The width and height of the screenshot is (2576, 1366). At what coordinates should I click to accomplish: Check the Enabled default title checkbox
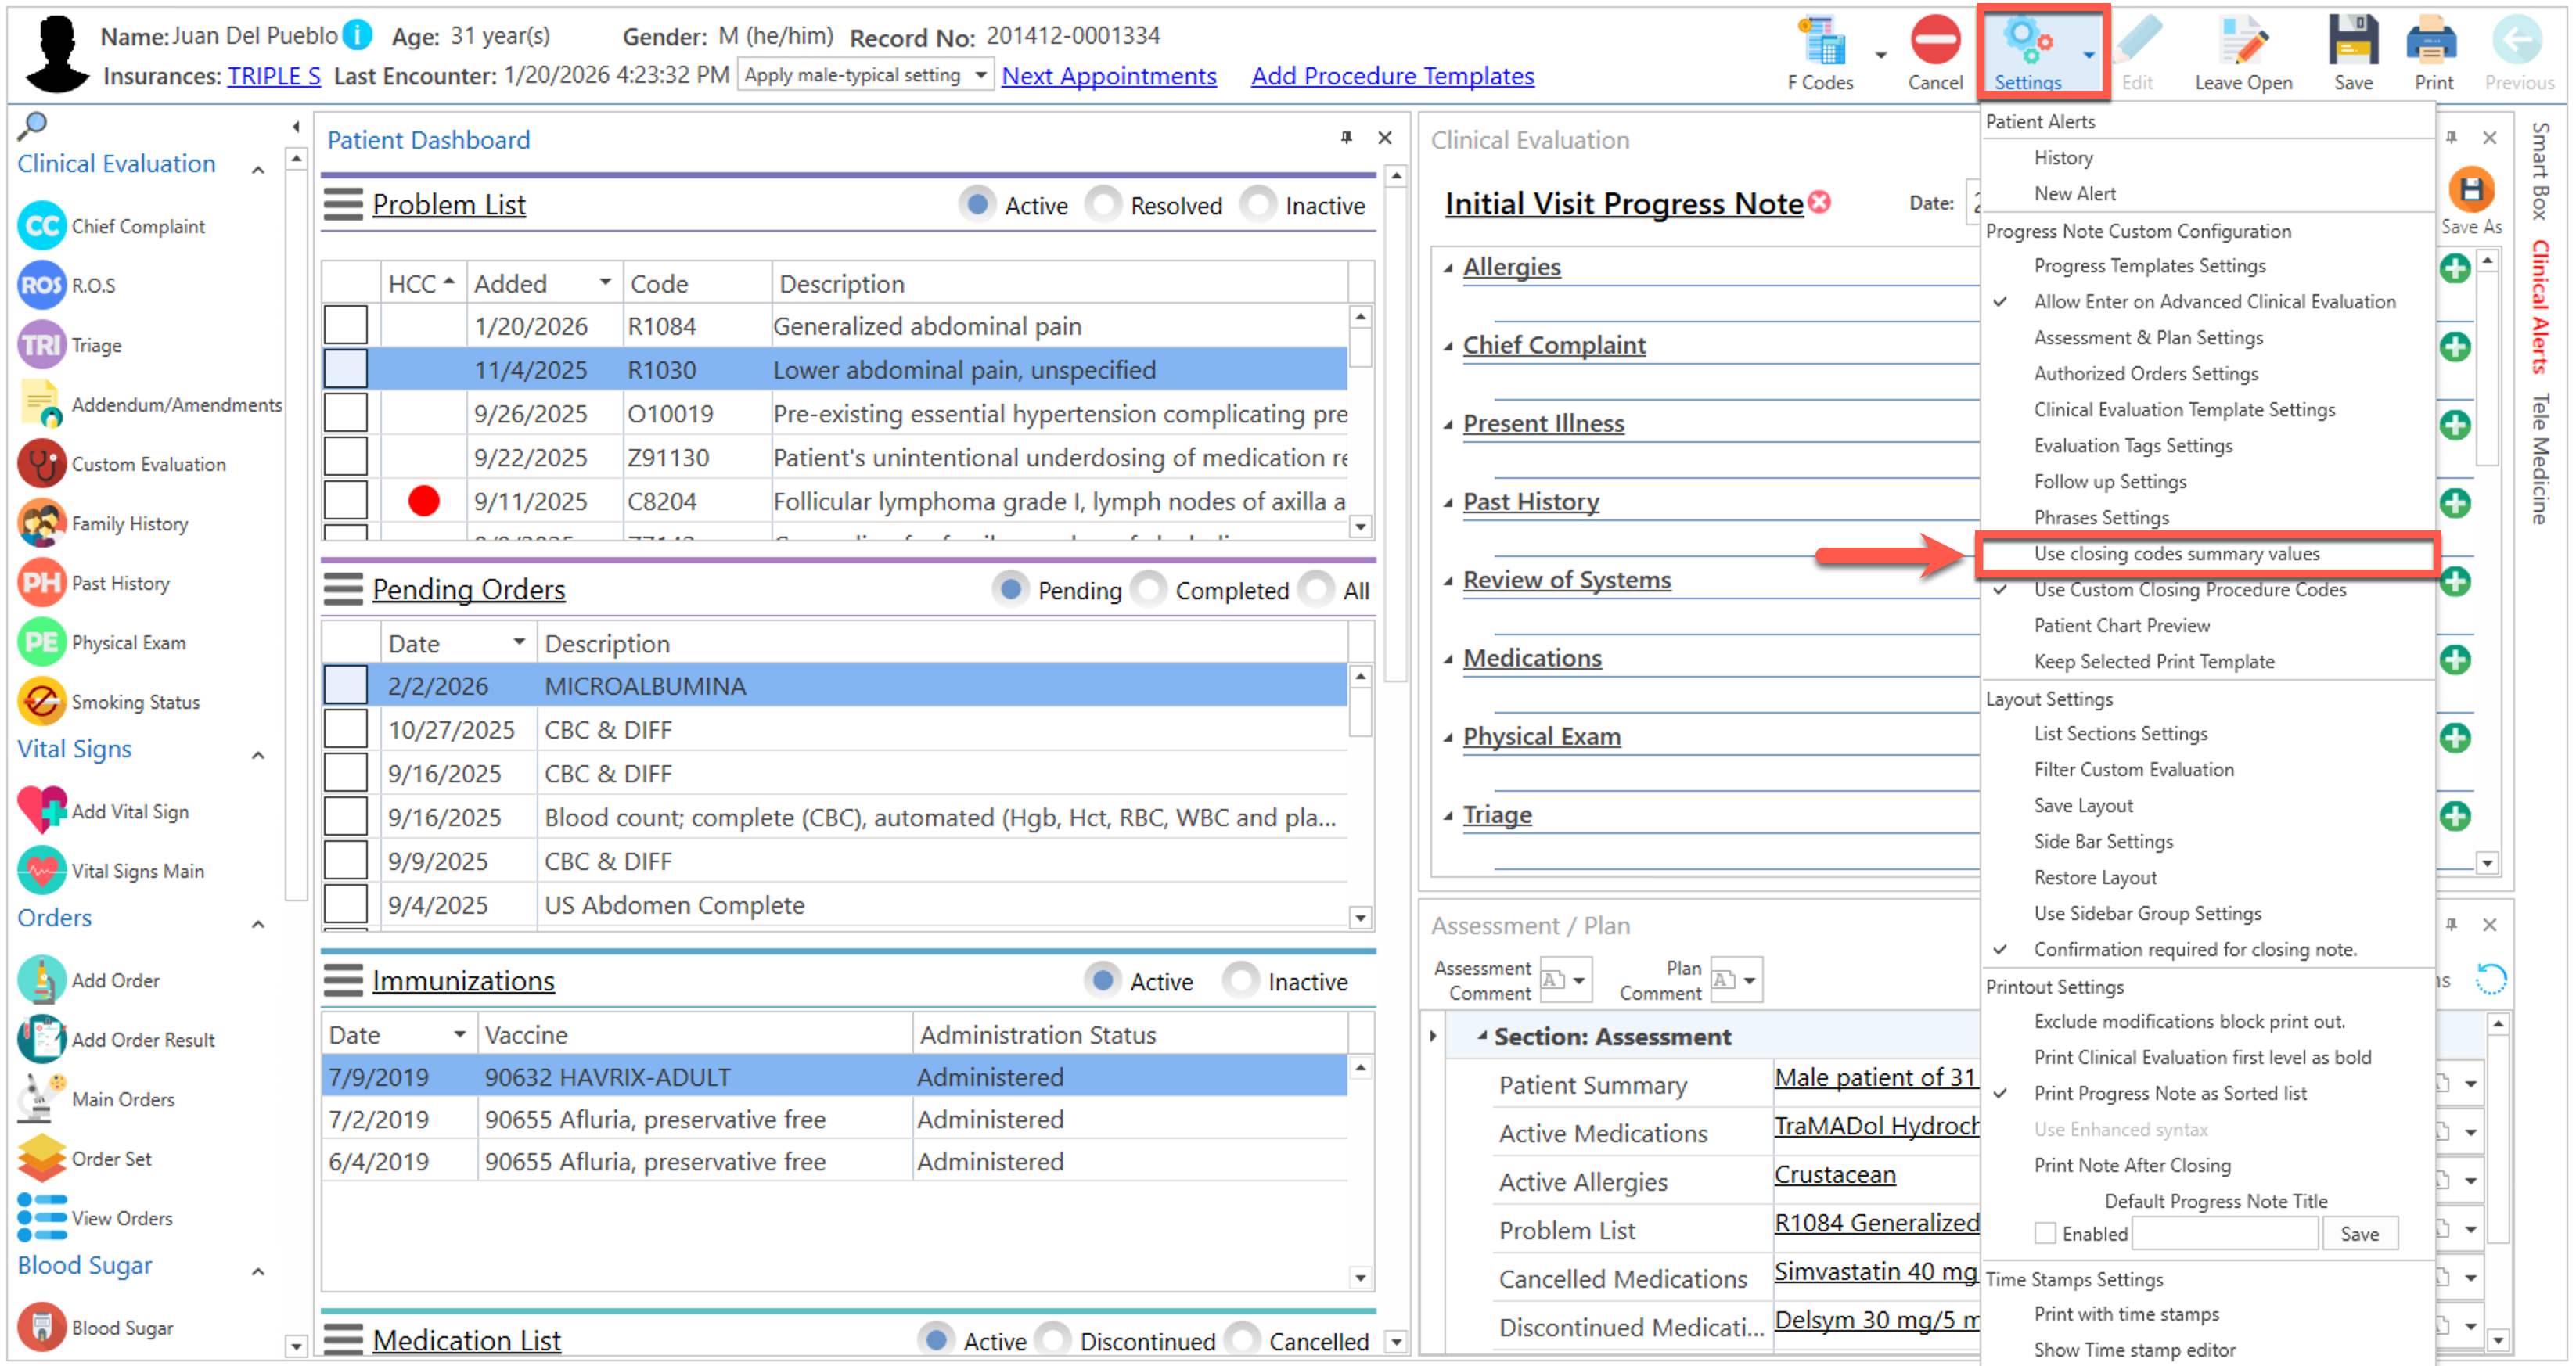[x=2045, y=1233]
